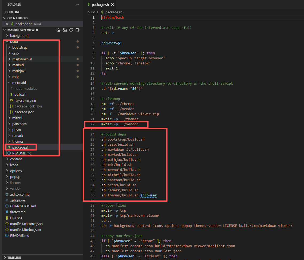Expand the icons folder
The height and width of the screenshot is (260, 304).
tap(43, 165)
